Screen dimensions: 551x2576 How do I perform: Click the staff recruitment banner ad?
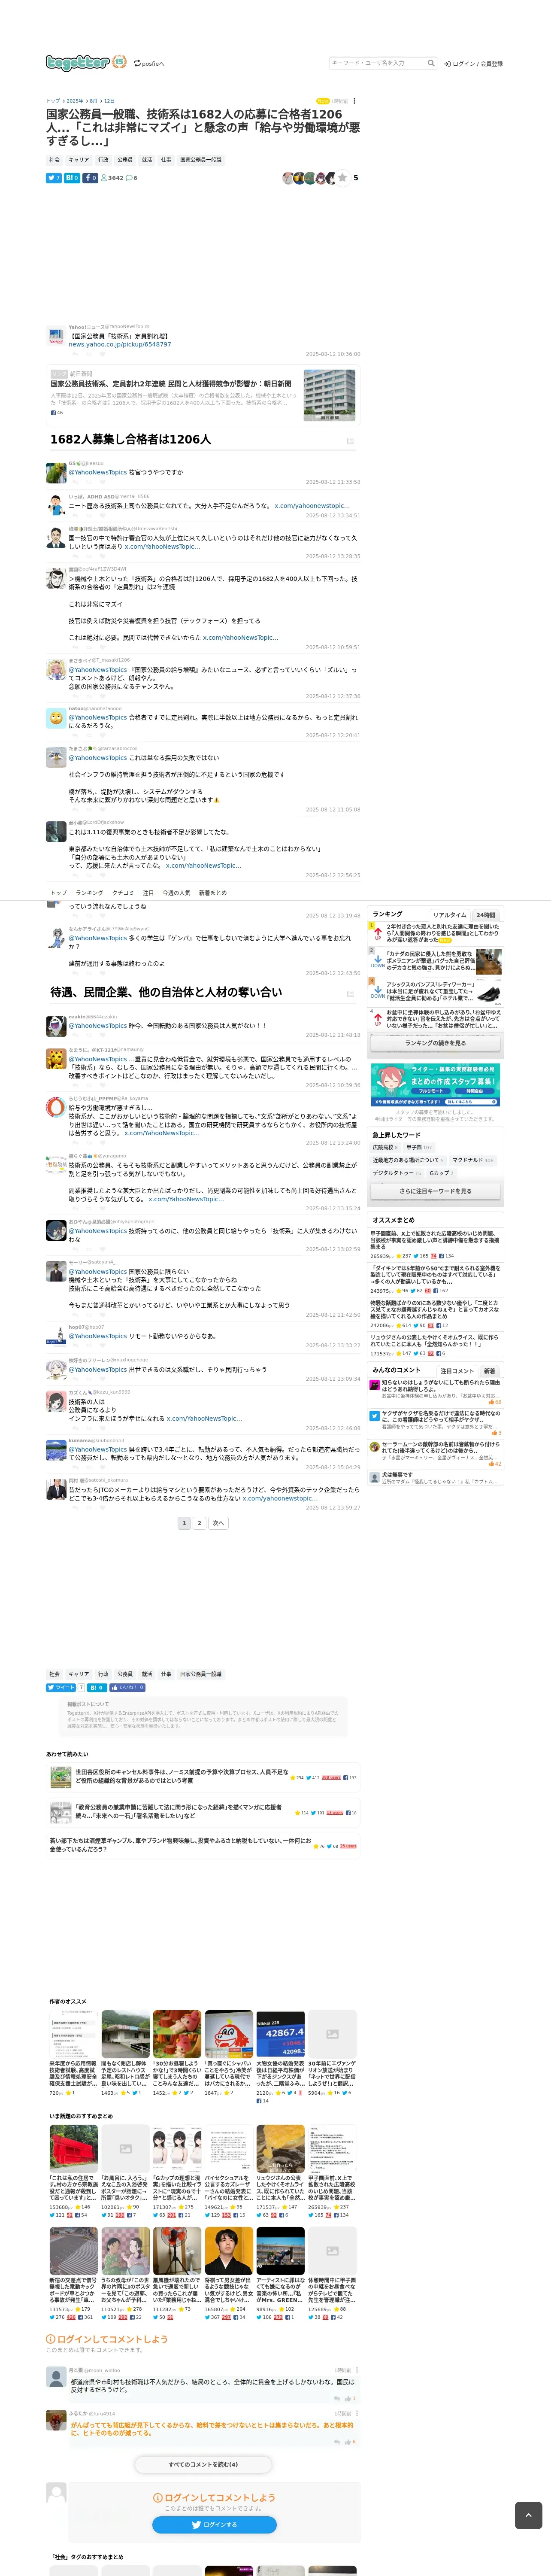point(435,1085)
